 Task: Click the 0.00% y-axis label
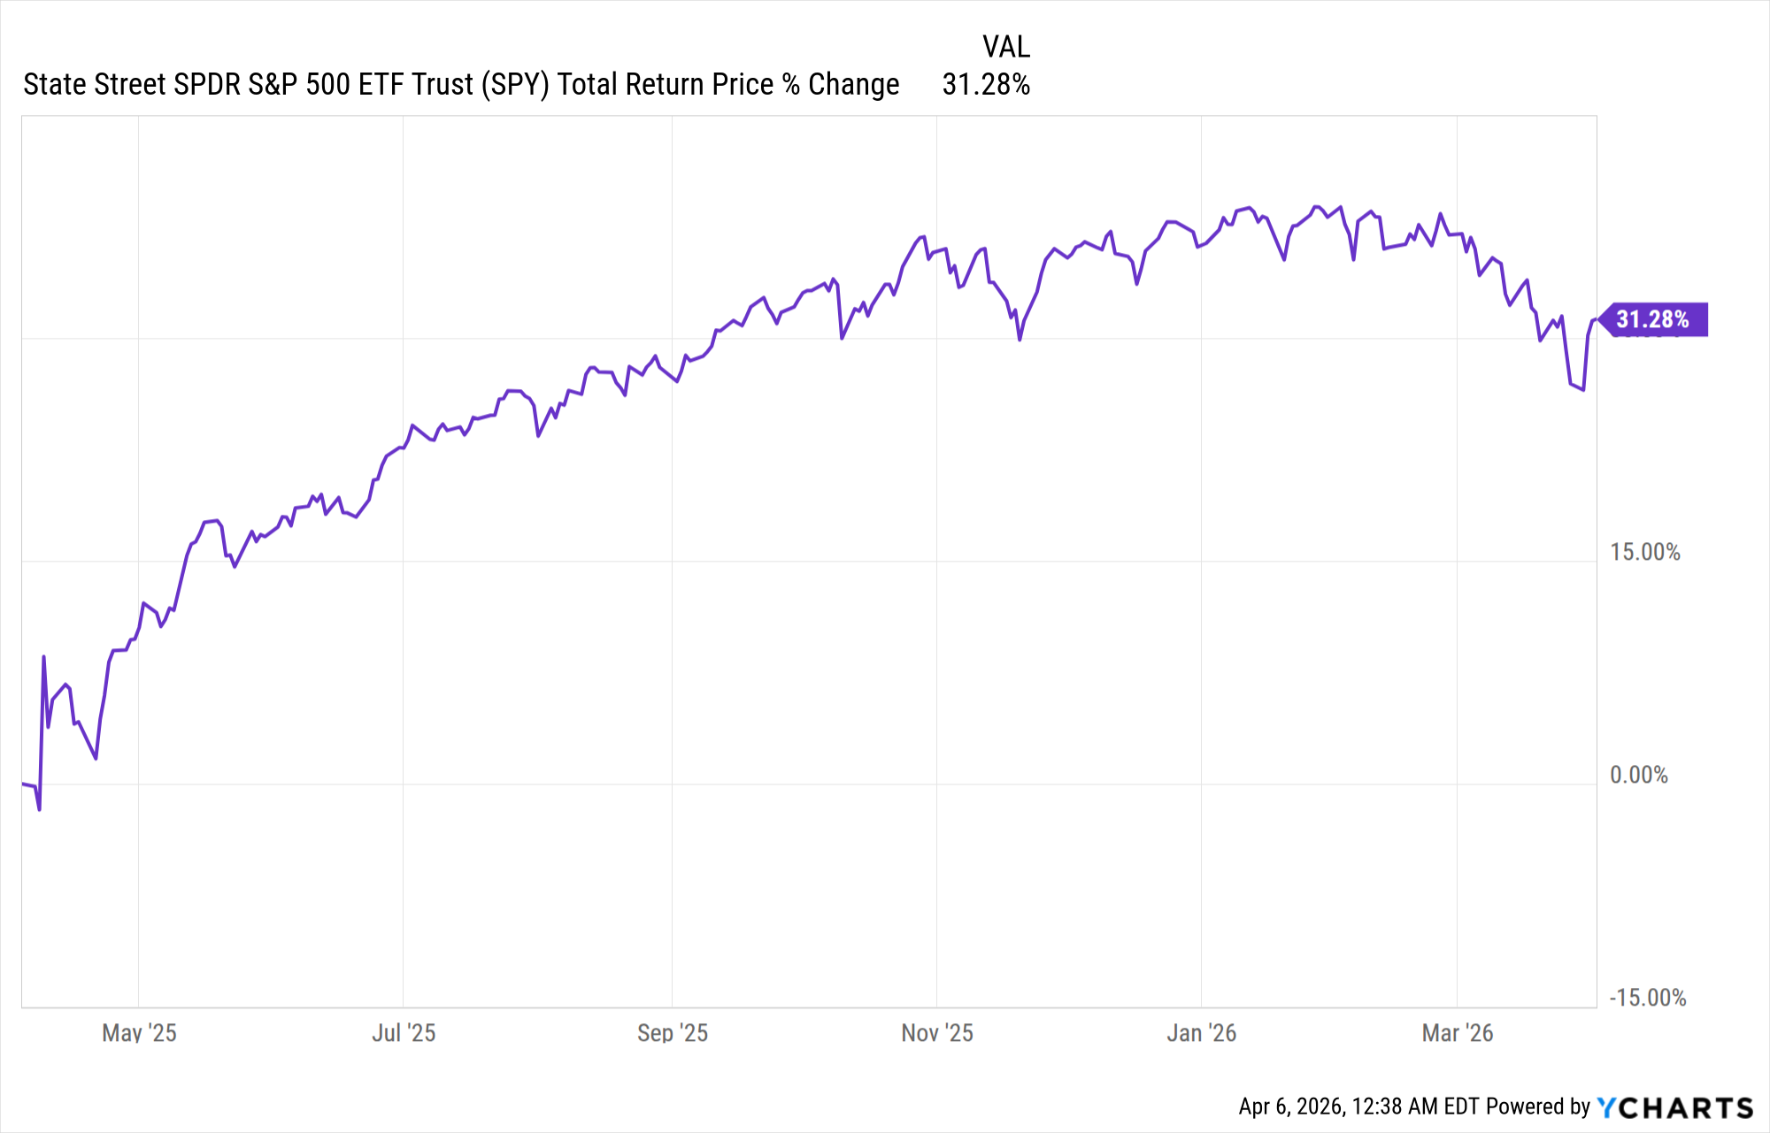(1638, 776)
